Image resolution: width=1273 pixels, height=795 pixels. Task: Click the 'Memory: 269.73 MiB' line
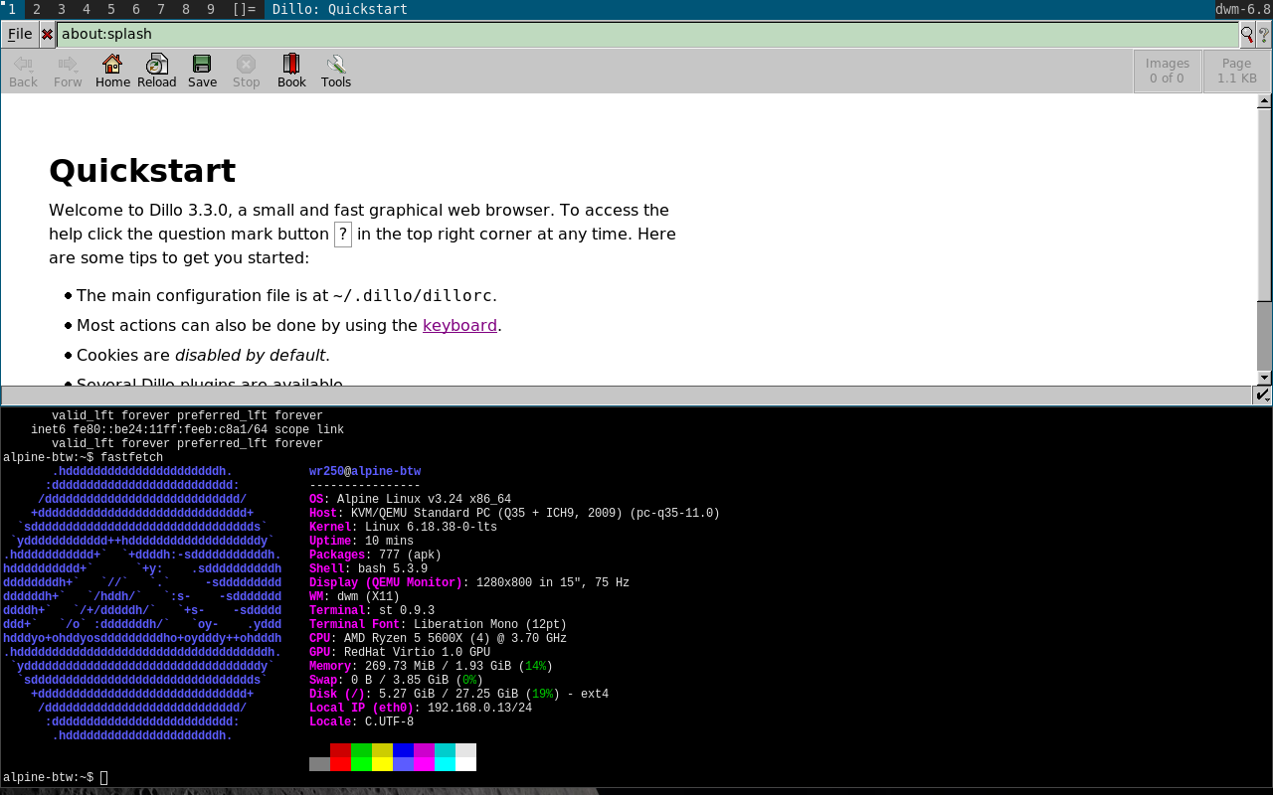(431, 667)
